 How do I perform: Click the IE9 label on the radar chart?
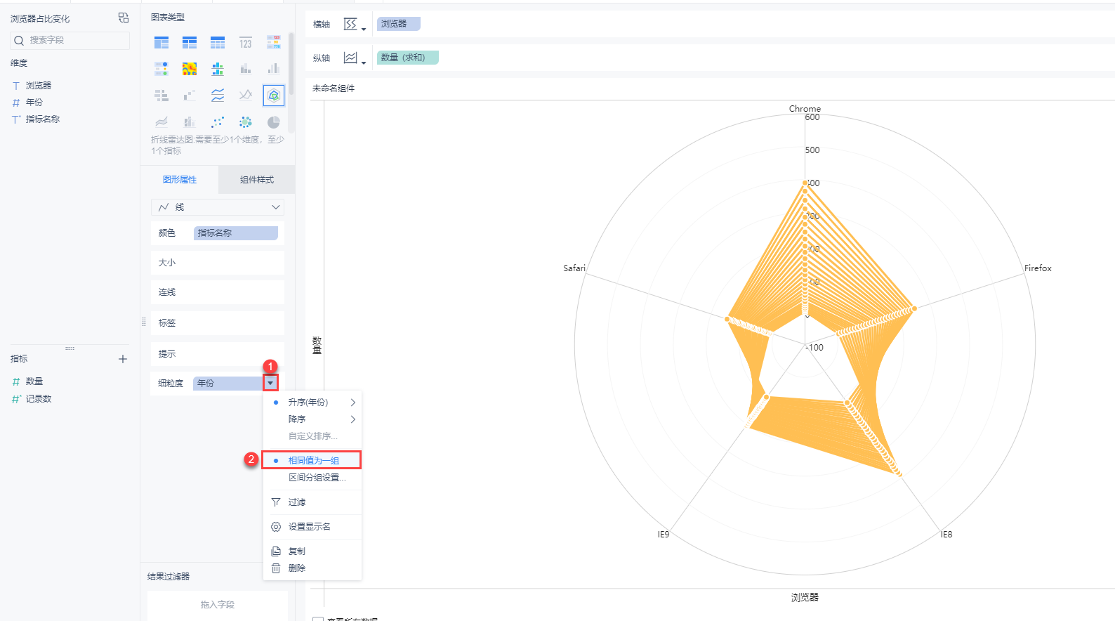pos(664,535)
